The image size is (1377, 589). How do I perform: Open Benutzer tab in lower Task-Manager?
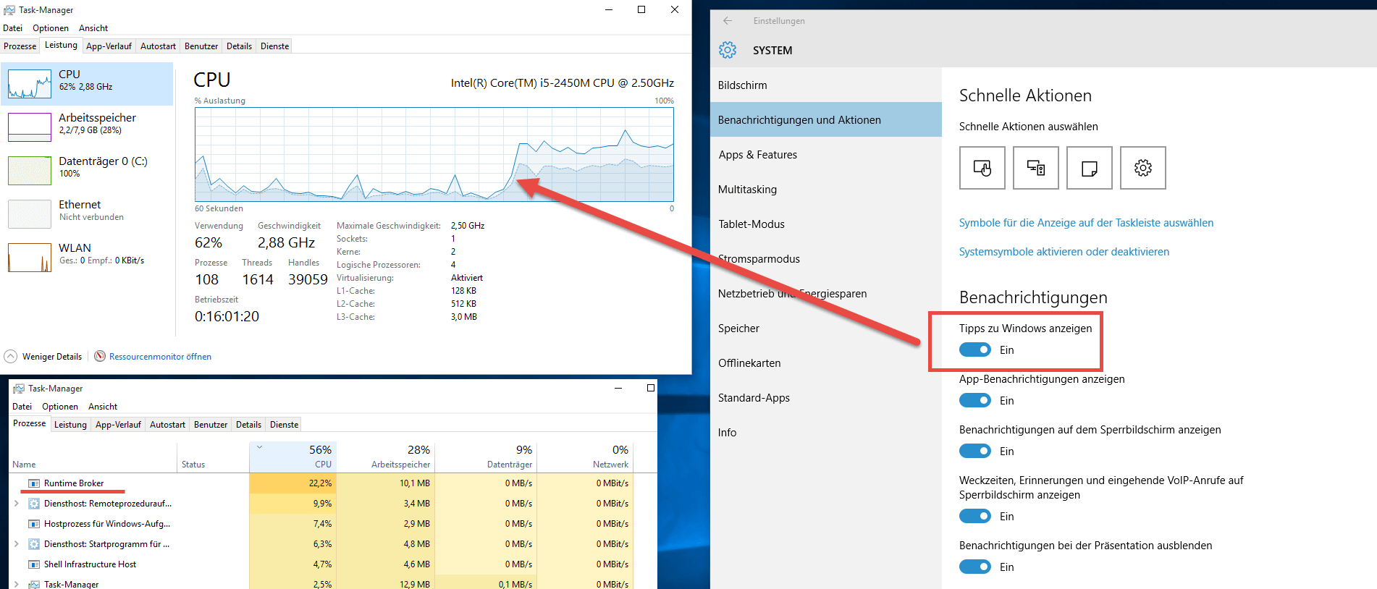[x=211, y=425]
